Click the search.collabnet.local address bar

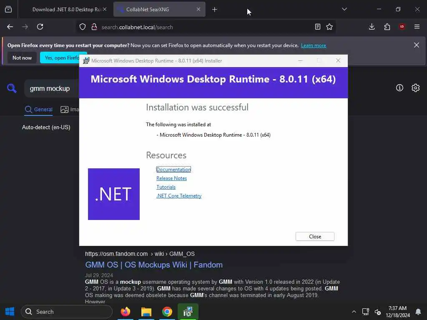206,27
